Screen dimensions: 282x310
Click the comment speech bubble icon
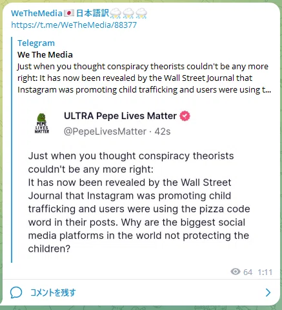pos(16,293)
